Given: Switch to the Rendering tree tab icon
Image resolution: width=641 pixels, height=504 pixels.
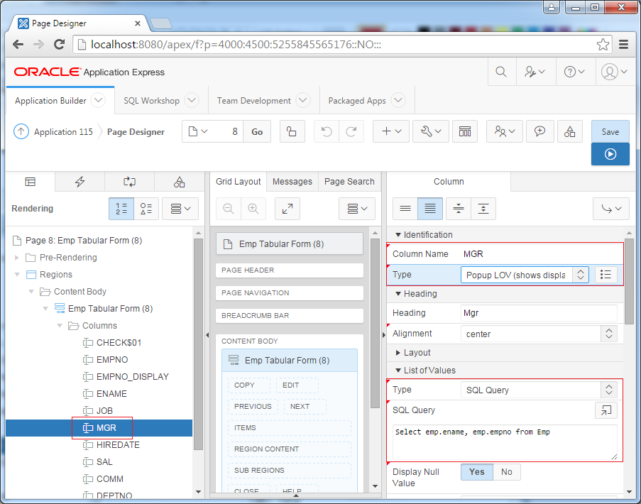Looking at the screenshot, I should coord(31,182).
